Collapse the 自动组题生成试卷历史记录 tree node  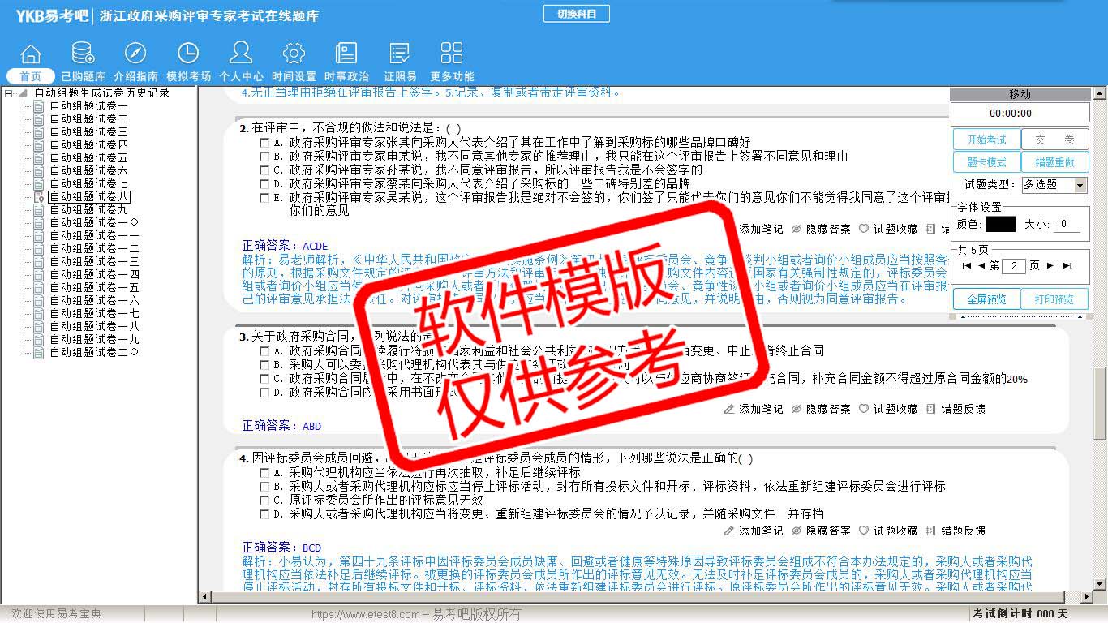click(x=9, y=93)
